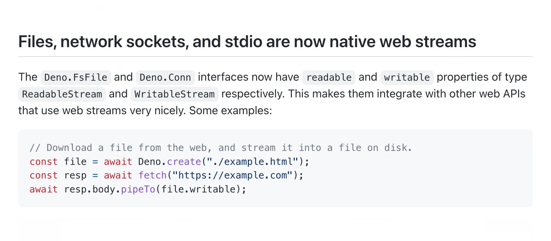Click the resp variable declaration name
Viewport: 551px width, 241px height.
coord(75,175)
